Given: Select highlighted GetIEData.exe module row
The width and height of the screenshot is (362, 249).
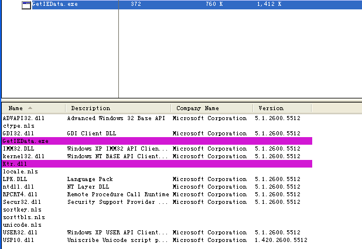Looking at the screenshot, I should (157, 141).
